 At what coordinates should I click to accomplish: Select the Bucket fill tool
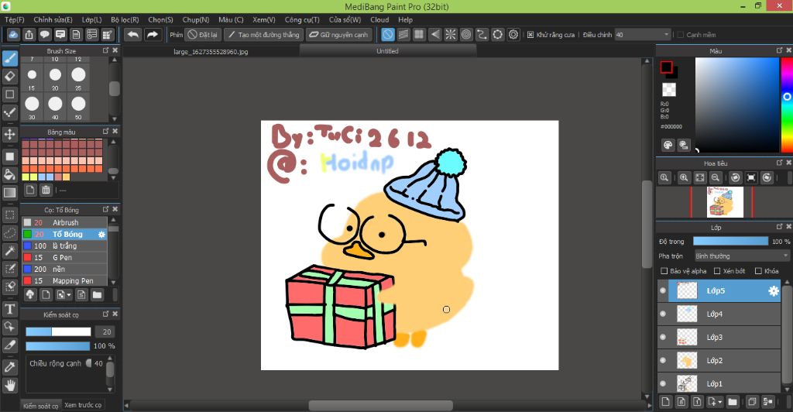(10, 174)
